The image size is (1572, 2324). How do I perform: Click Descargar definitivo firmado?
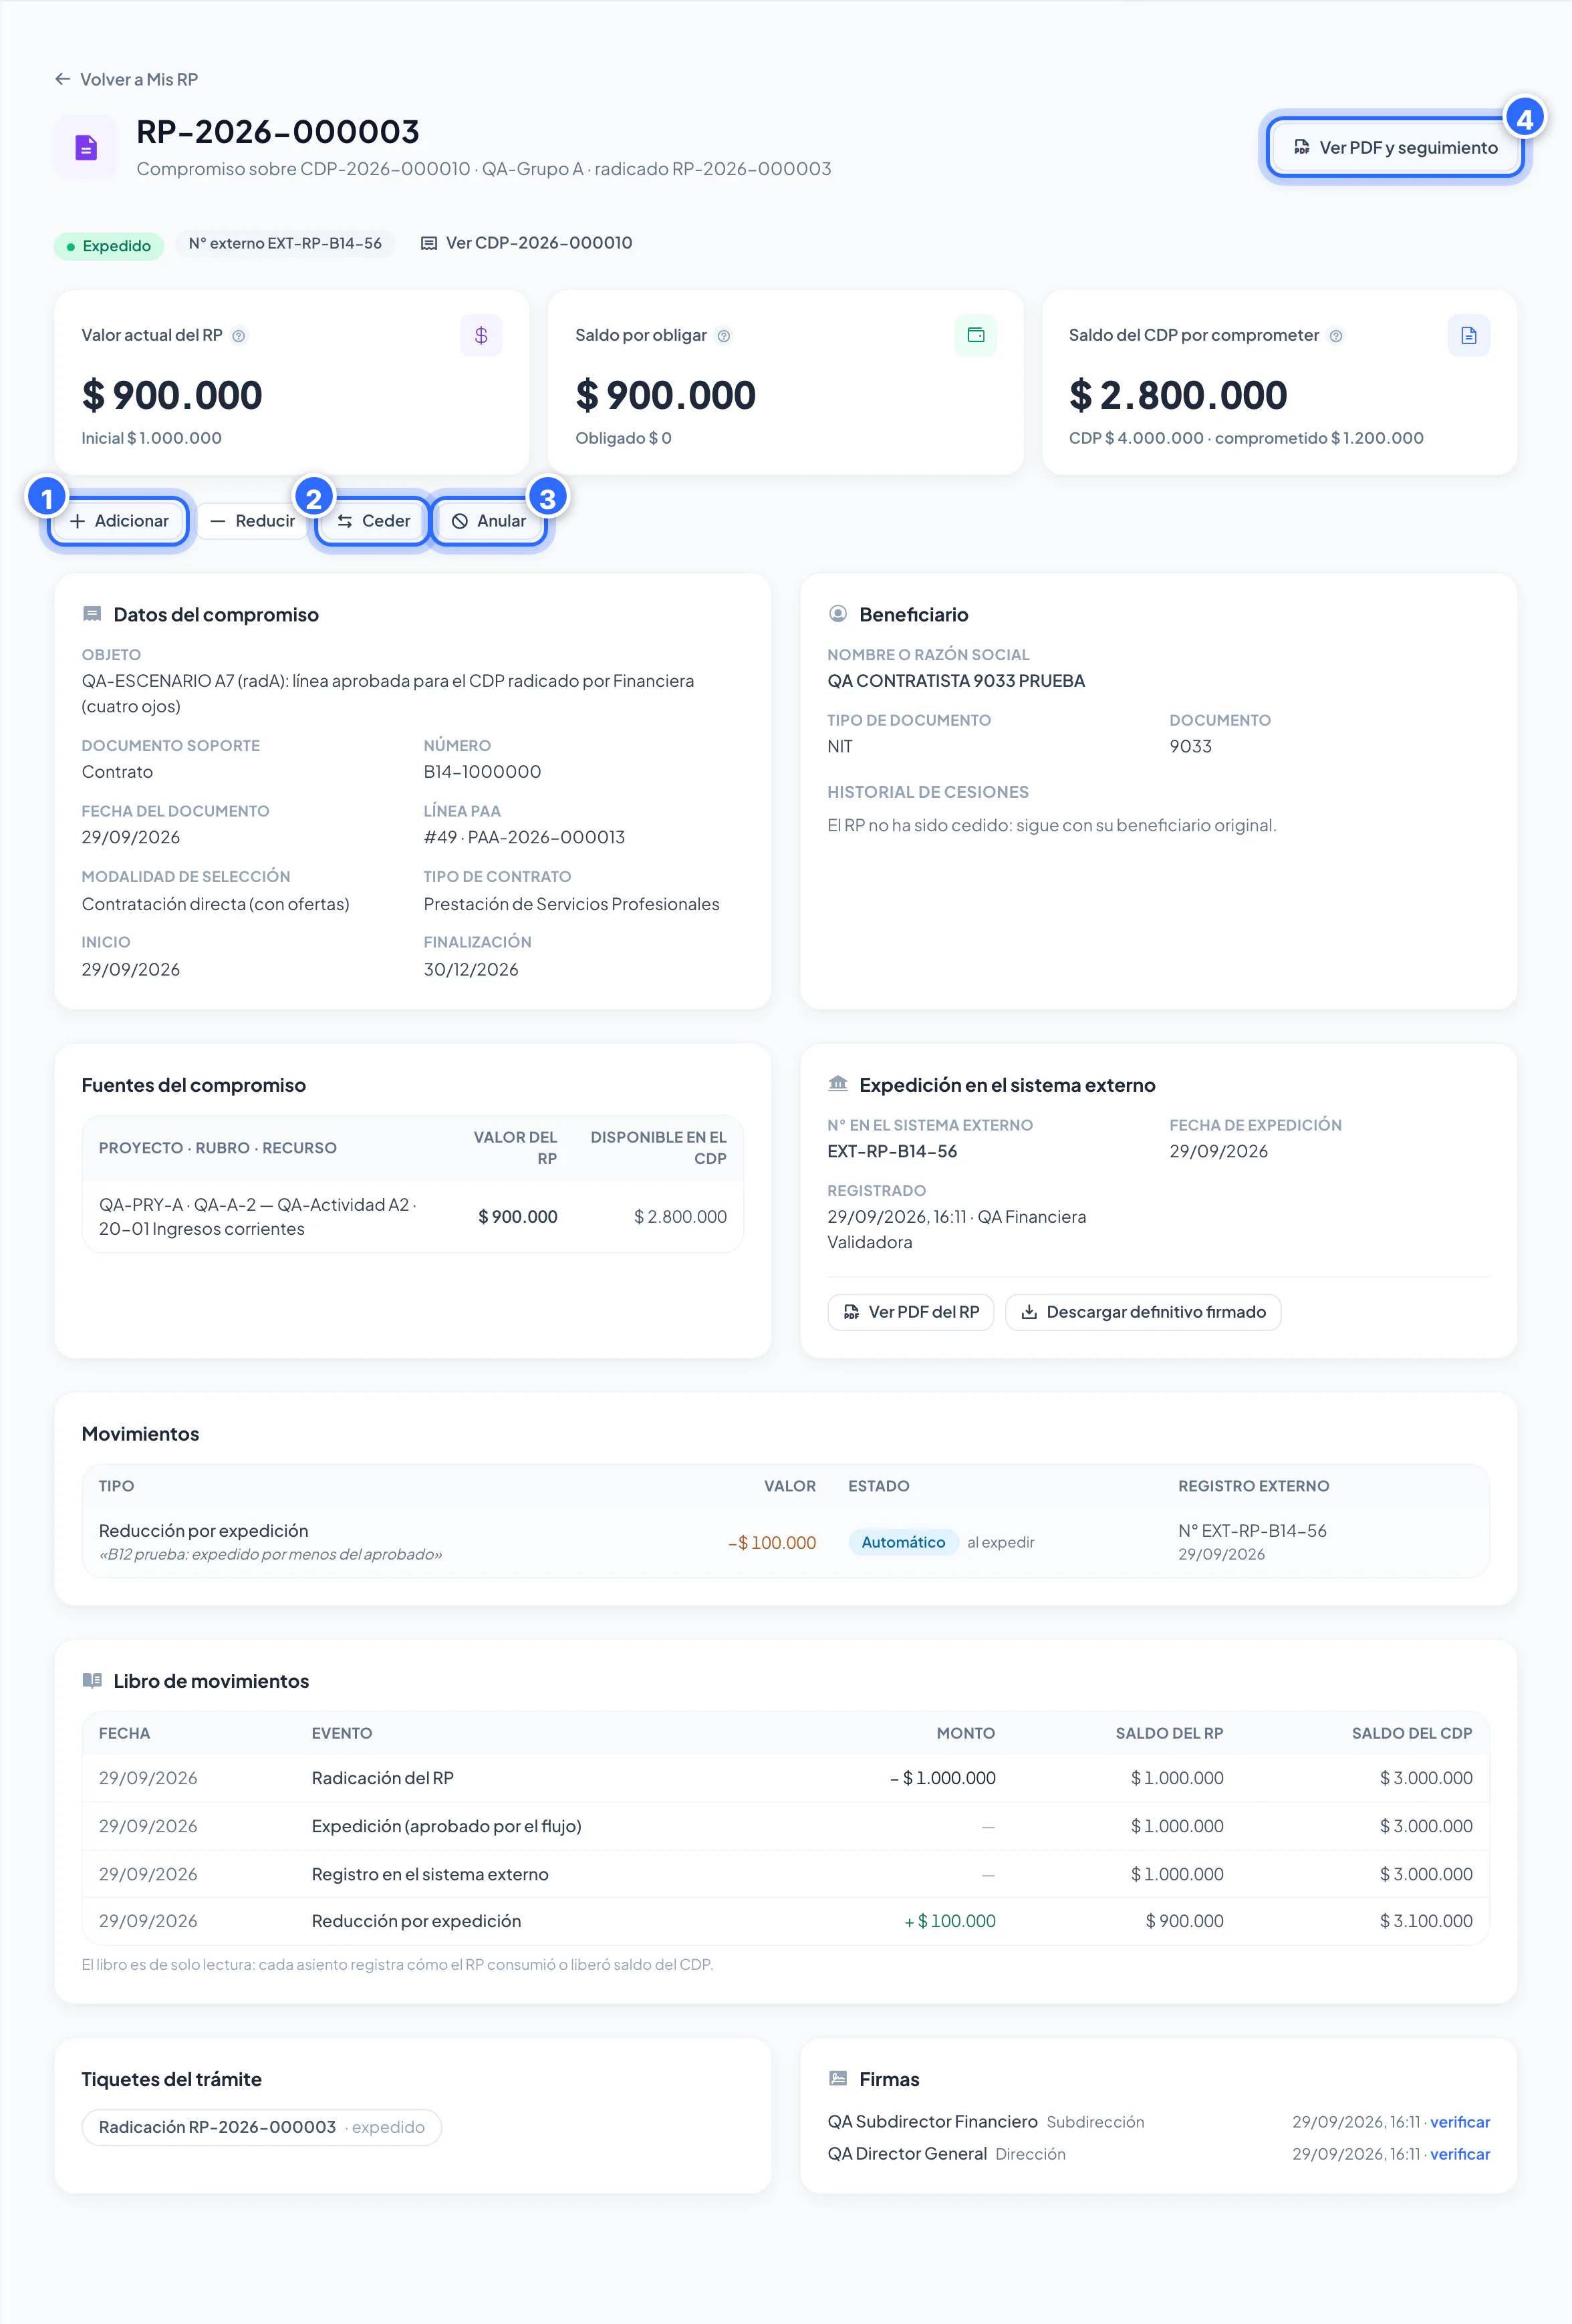coord(1143,1312)
